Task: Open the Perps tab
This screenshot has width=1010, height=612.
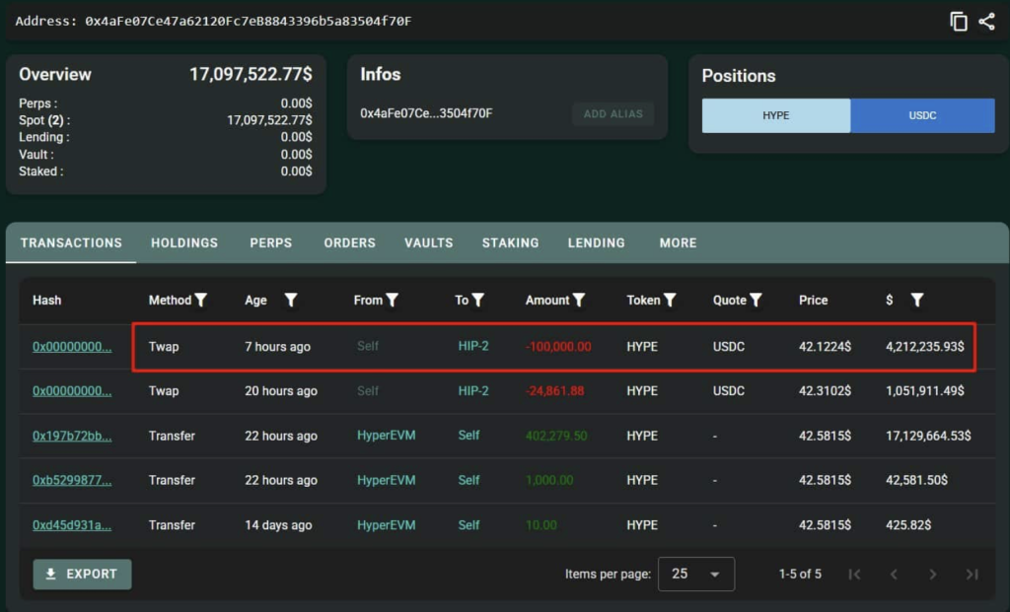Action: coord(270,243)
